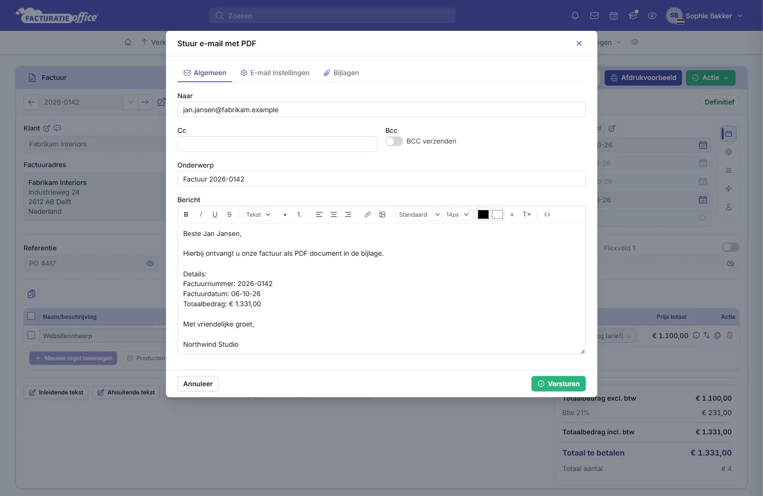Apply italic formatting in editor toolbar
This screenshot has width=763, height=496.
tap(200, 215)
